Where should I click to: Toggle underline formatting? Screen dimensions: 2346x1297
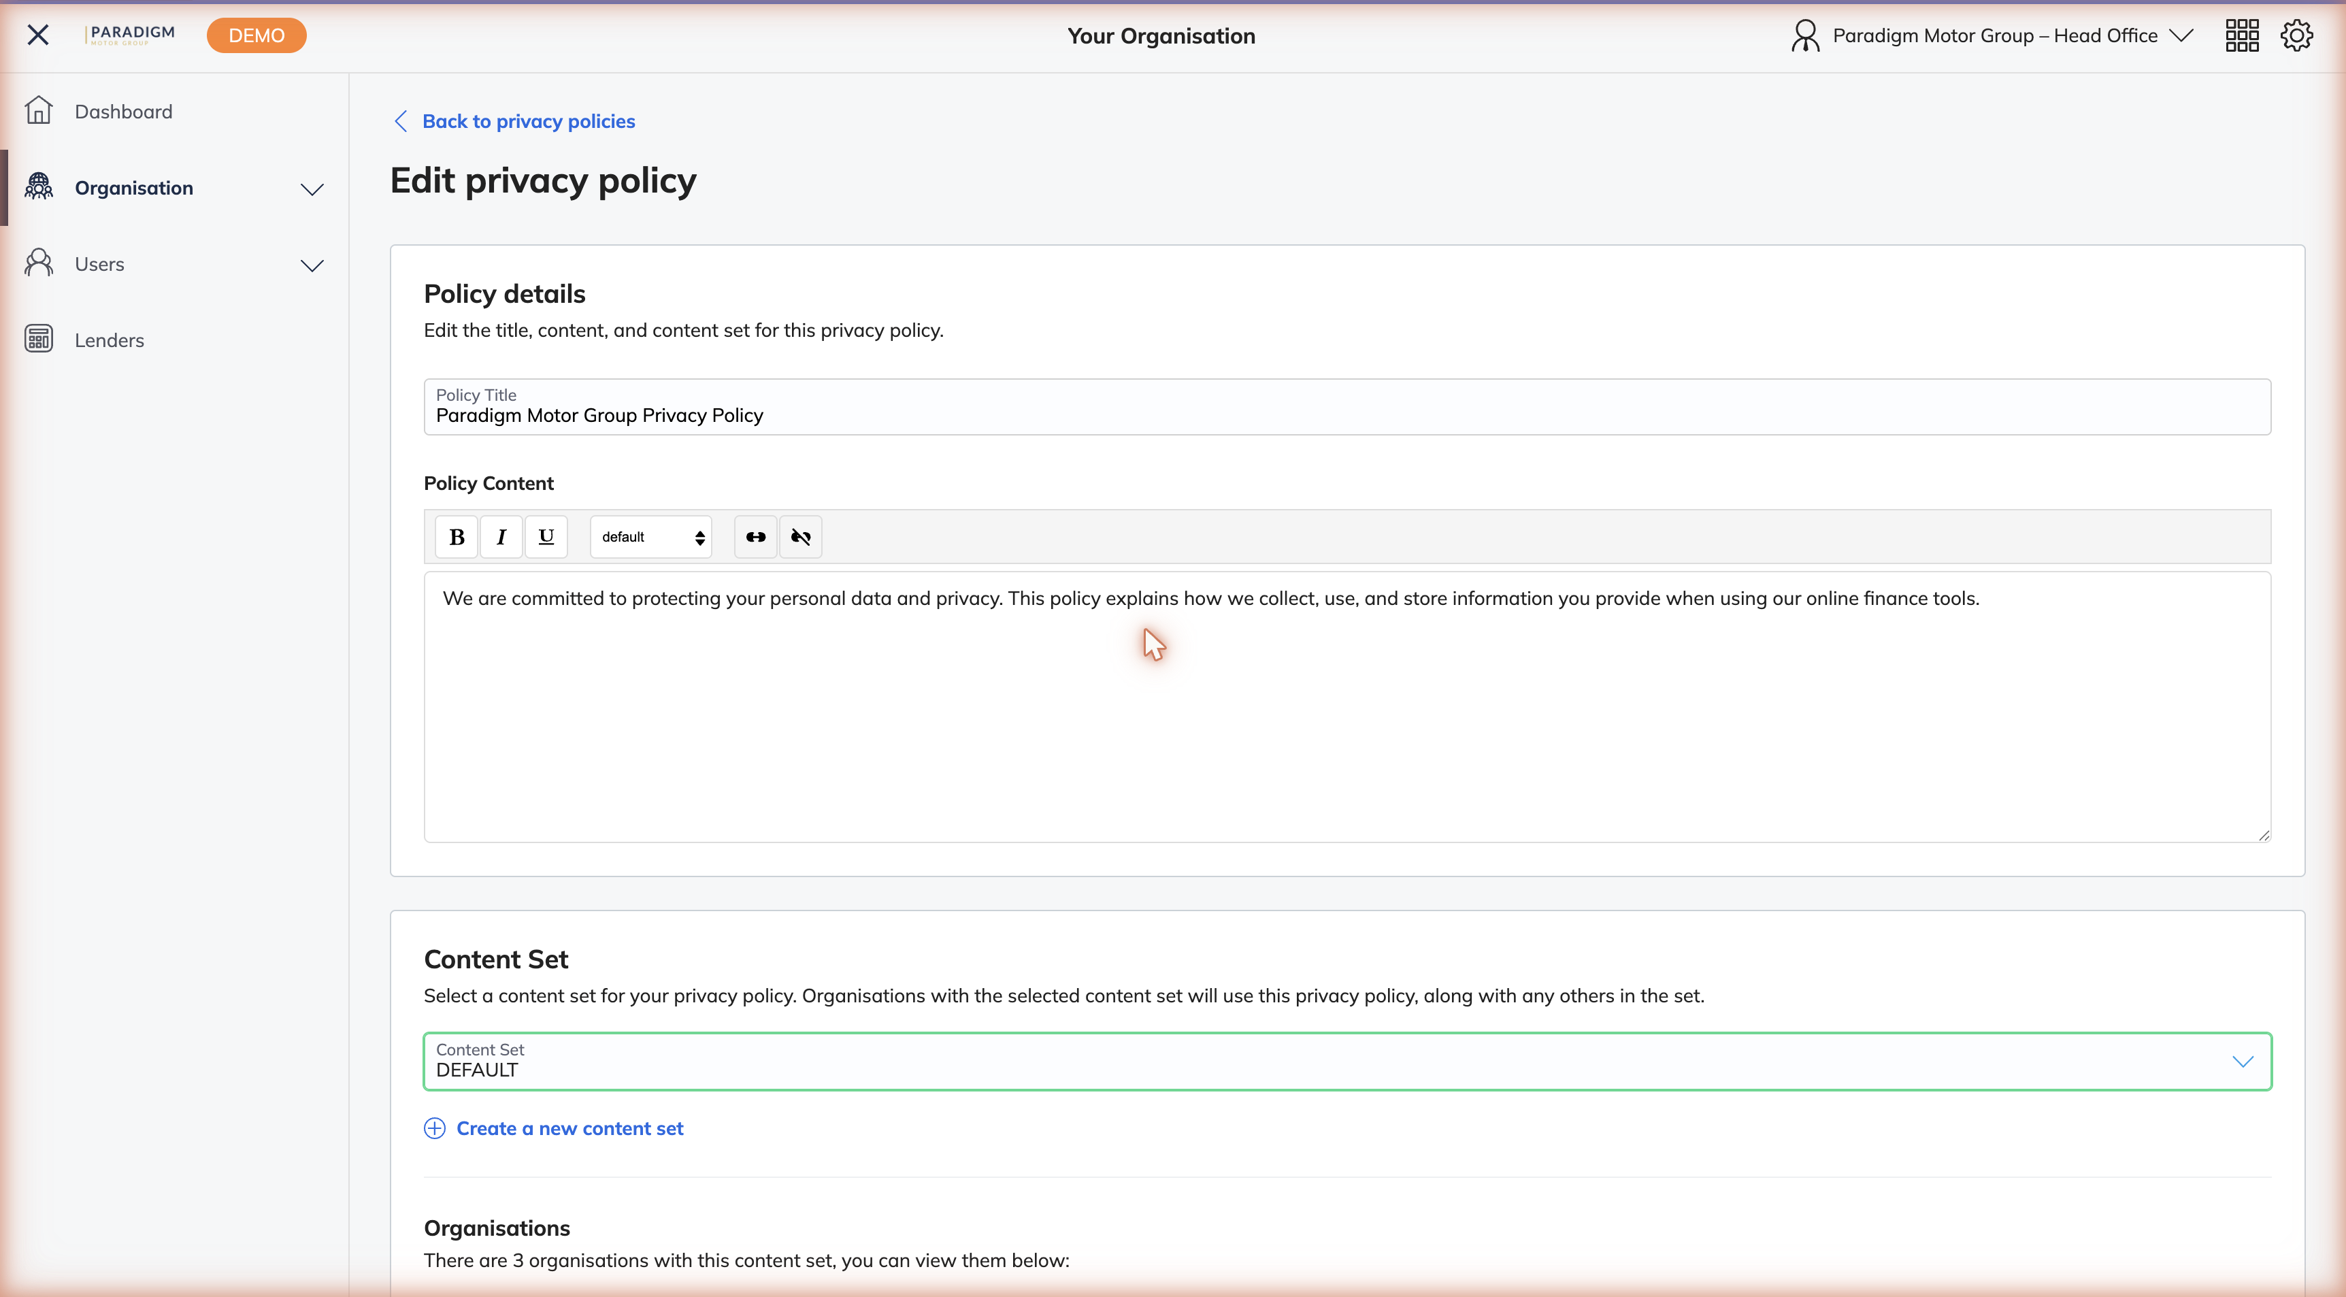coord(546,536)
